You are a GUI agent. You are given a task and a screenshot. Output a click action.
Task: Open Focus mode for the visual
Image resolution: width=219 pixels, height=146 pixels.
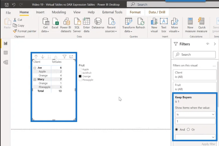71,57
